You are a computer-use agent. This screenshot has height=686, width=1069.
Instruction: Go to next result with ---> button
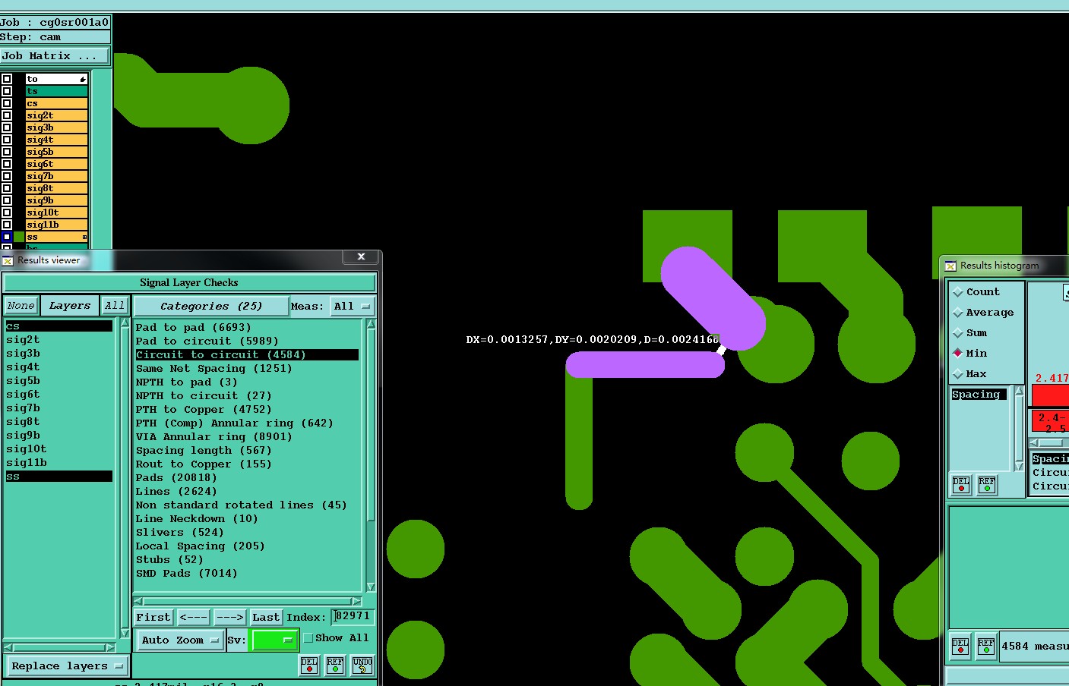229,617
